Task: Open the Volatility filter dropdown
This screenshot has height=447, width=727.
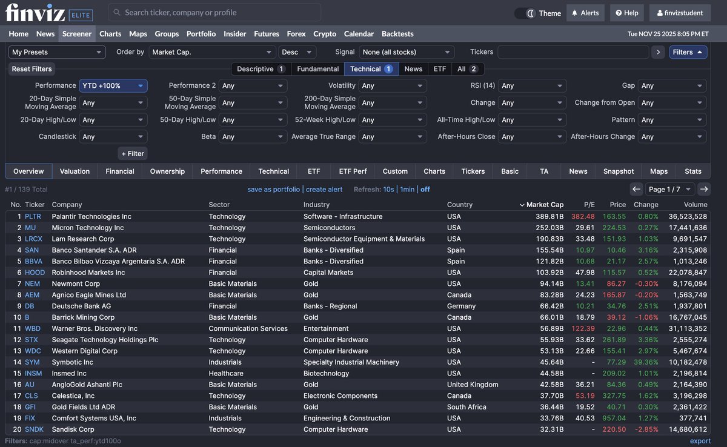Action: tap(393, 86)
